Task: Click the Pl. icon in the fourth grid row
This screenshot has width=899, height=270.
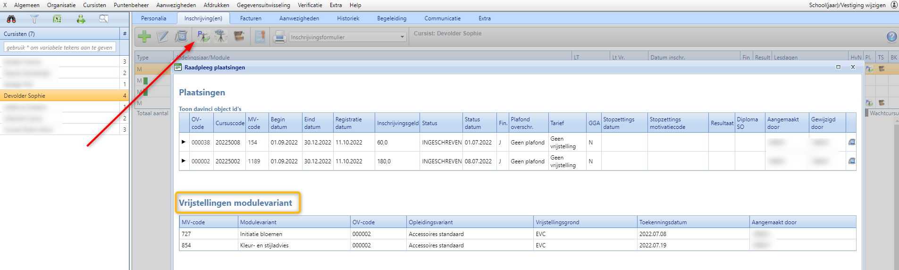Action: pos(869,103)
